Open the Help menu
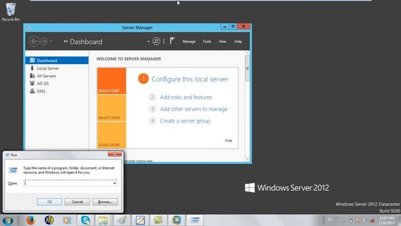 [x=238, y=41]
